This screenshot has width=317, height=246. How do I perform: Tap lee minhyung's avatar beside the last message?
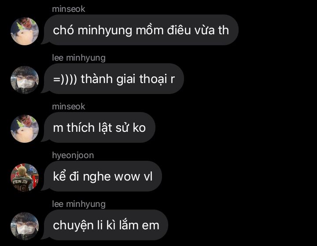(x=25, y=226)
